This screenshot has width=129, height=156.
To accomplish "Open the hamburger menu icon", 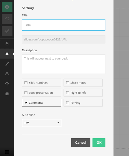I will click(7, 152).
